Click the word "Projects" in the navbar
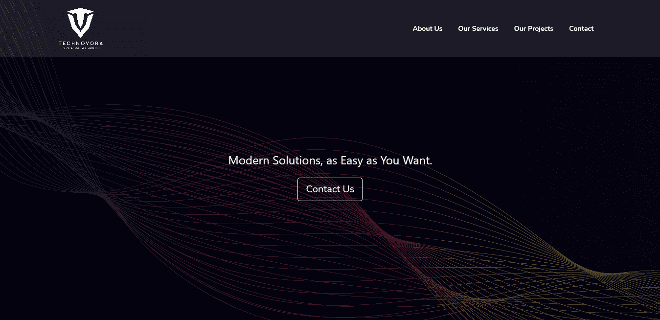The width and height of the screenshot is (660, 320). pos(541,28)
